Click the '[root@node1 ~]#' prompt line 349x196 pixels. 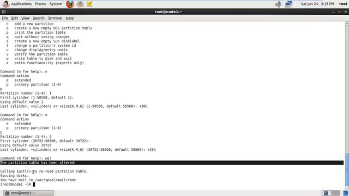click(x=16, y=184)
